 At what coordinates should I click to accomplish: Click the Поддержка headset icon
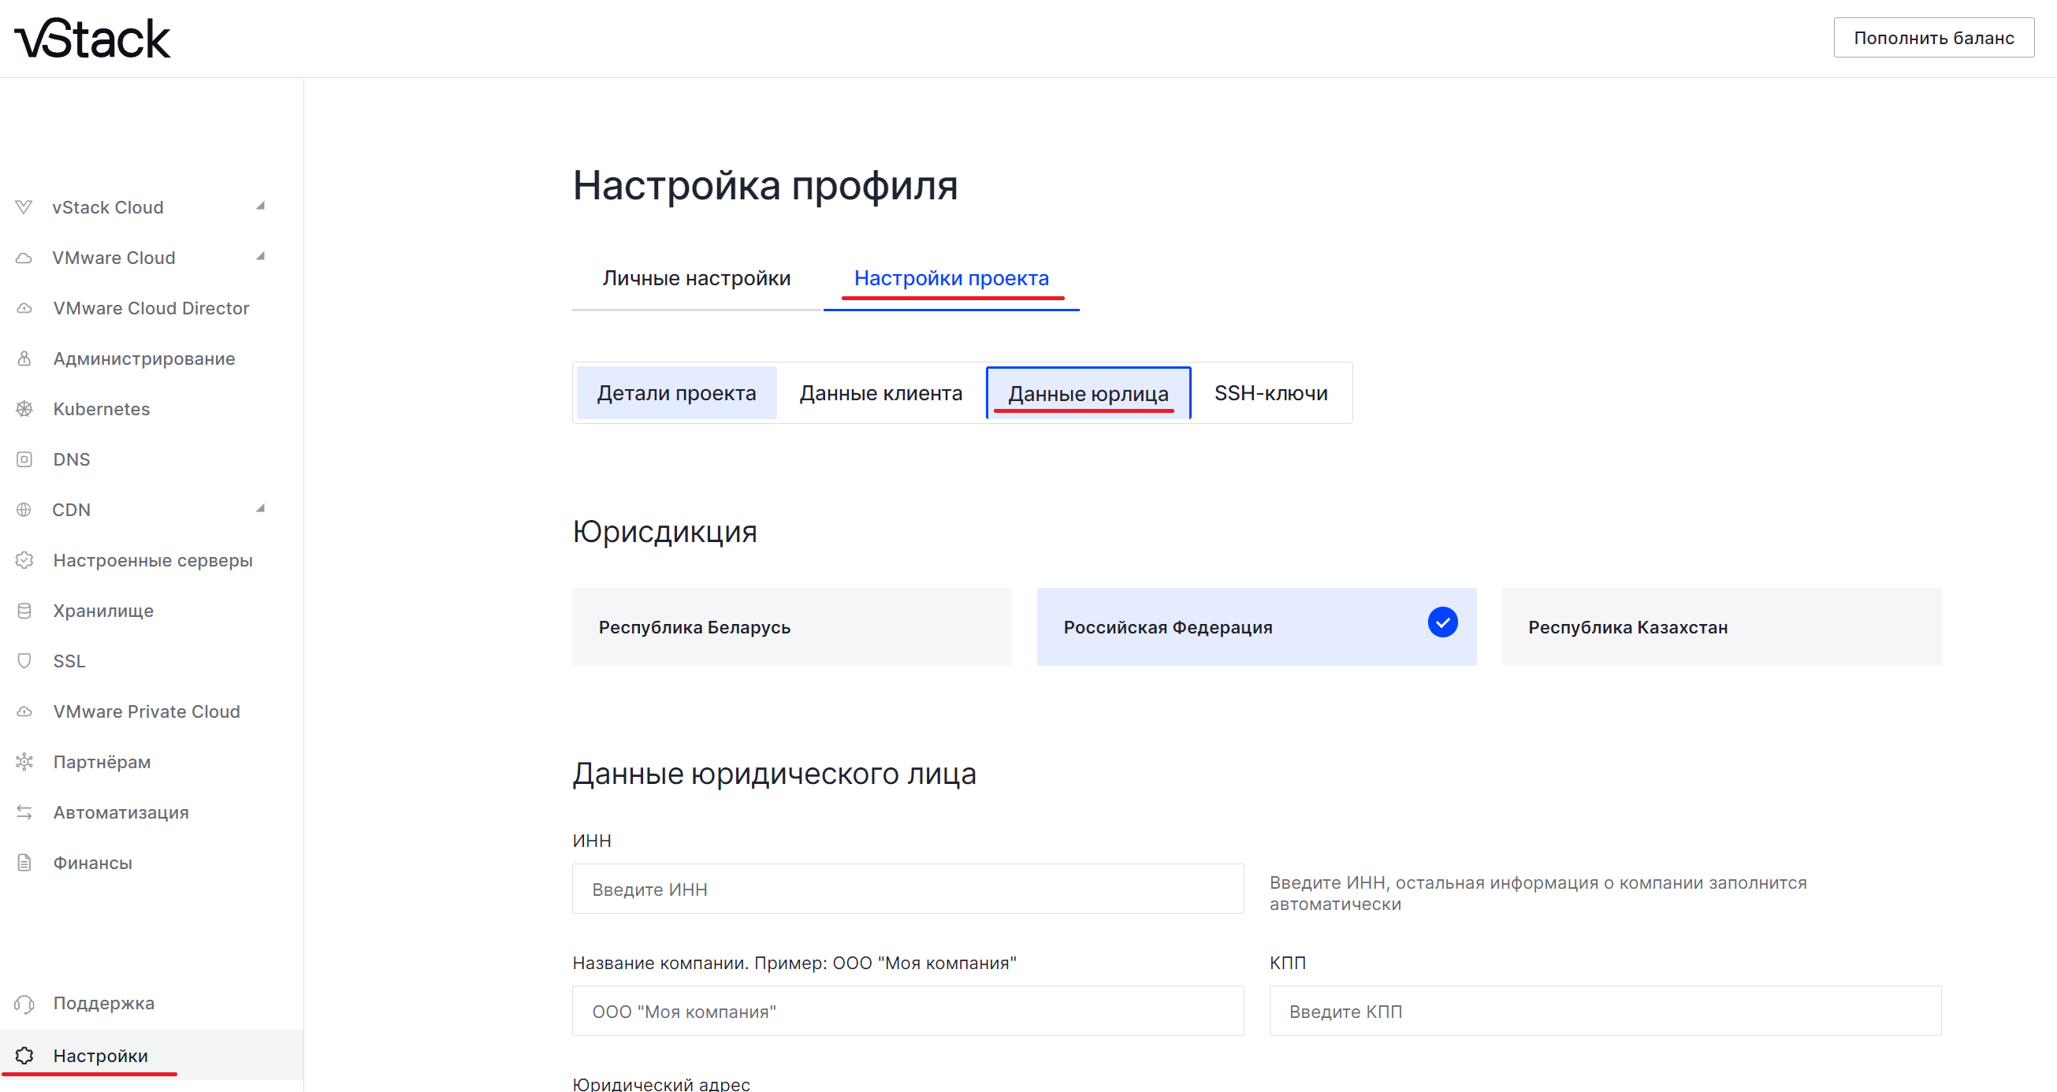pos(24,1004)
